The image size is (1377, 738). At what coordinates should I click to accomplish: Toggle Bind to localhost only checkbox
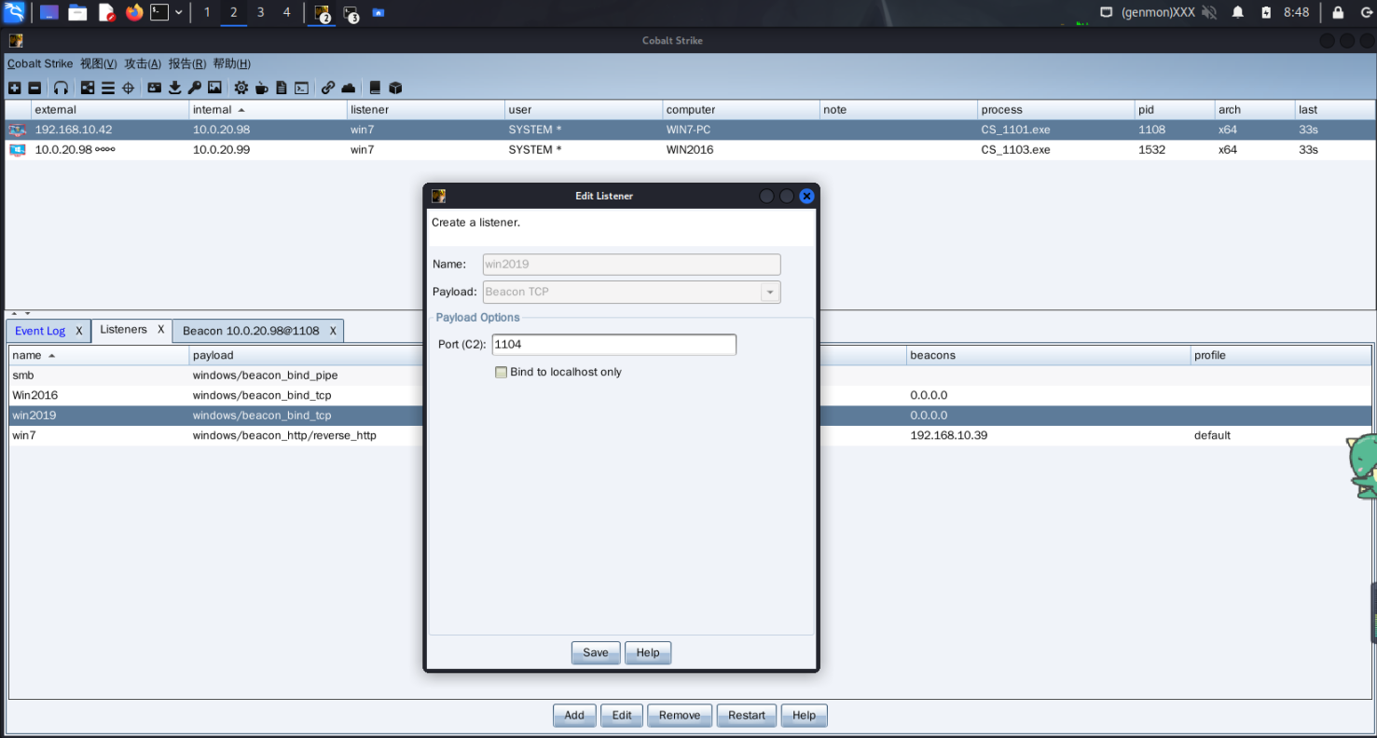coord(502,372)
